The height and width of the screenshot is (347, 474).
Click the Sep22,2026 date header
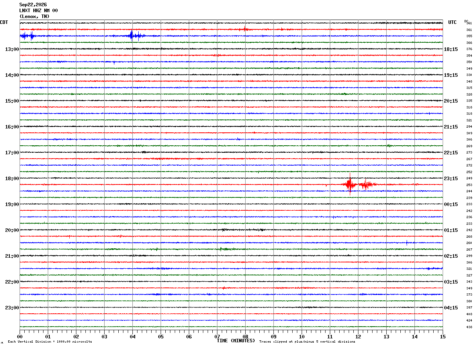pyautogui.click(x=33, y=5)
